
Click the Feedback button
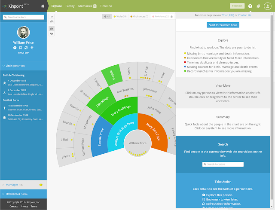(x=237, y=6)
